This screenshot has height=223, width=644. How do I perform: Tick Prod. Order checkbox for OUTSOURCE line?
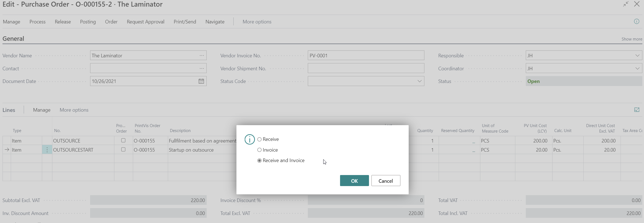[x=123, y=140]
